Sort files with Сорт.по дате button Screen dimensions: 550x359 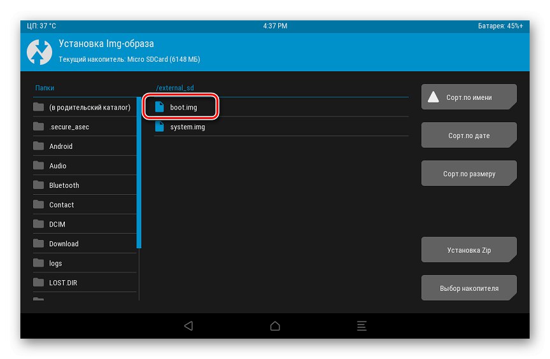tap(469, 135)
